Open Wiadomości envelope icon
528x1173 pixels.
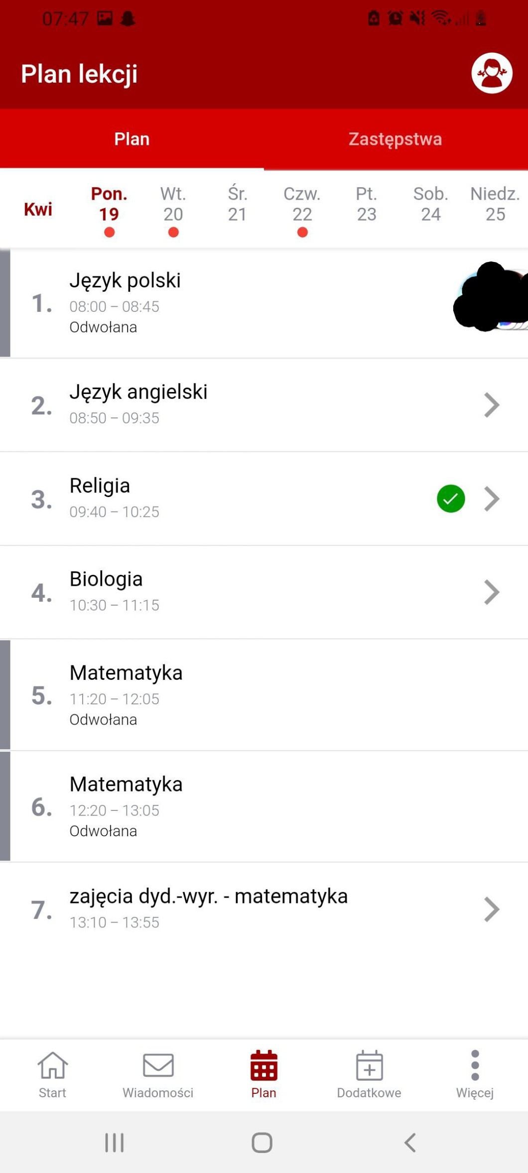(158, 1066)
